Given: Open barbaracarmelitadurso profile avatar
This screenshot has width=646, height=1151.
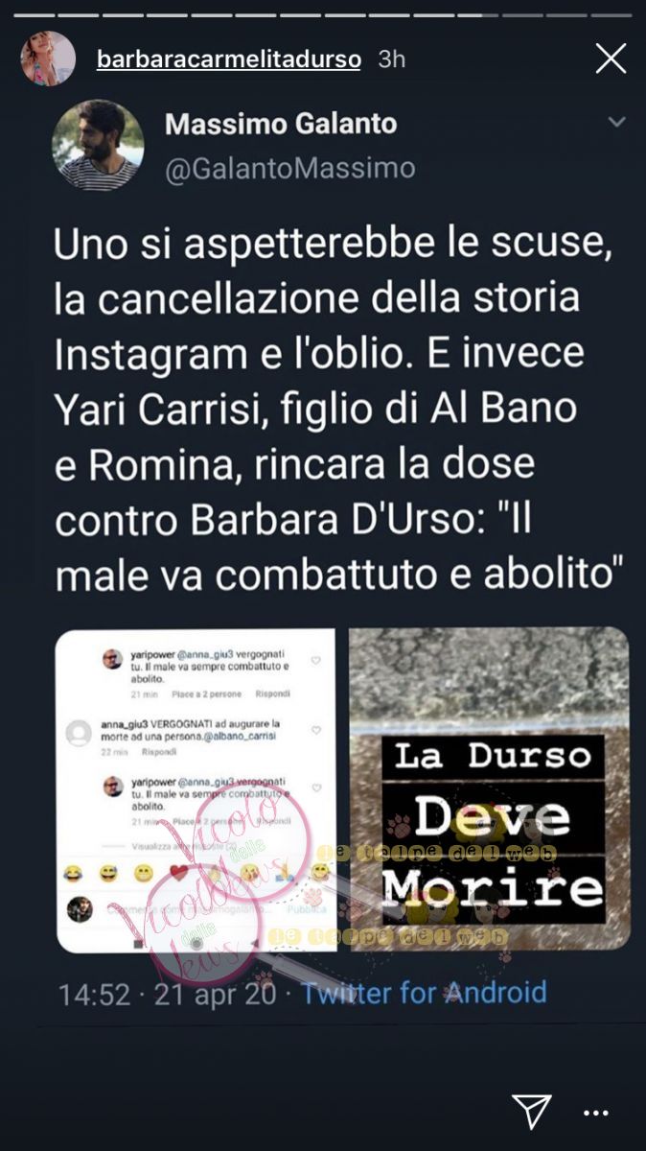Looking at the screenshot, I should click(x=48, y=59).
